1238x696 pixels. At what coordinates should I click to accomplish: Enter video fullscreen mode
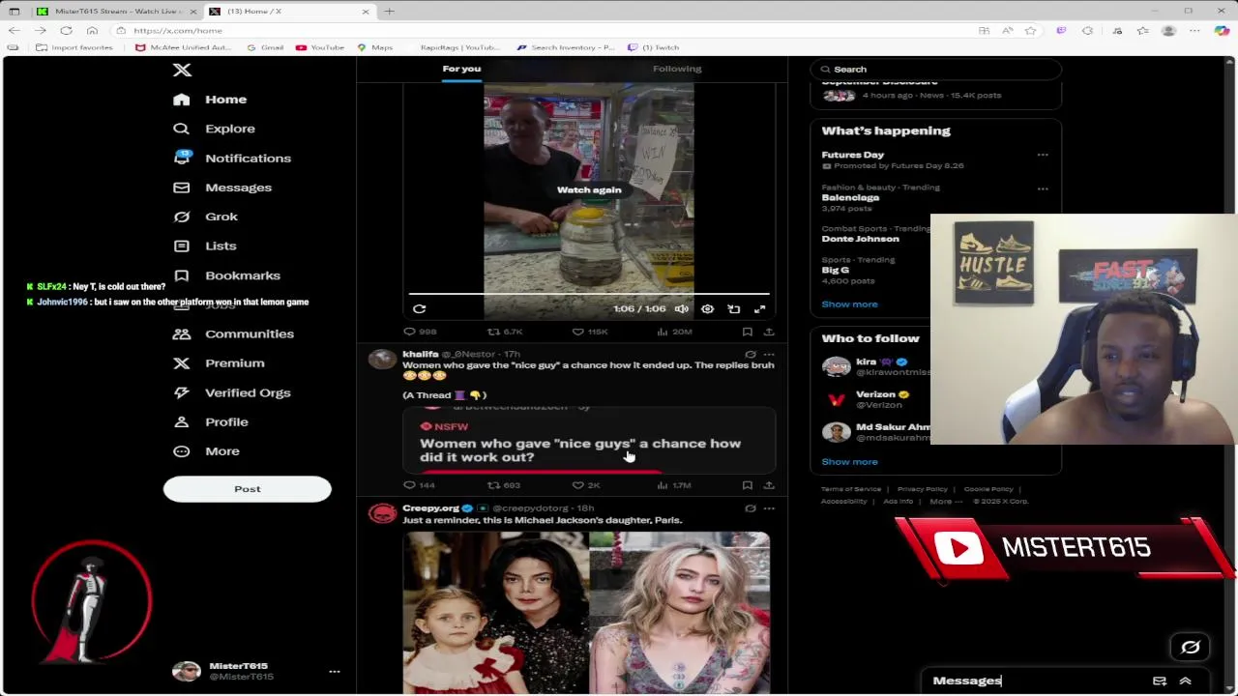click(760, 309)
